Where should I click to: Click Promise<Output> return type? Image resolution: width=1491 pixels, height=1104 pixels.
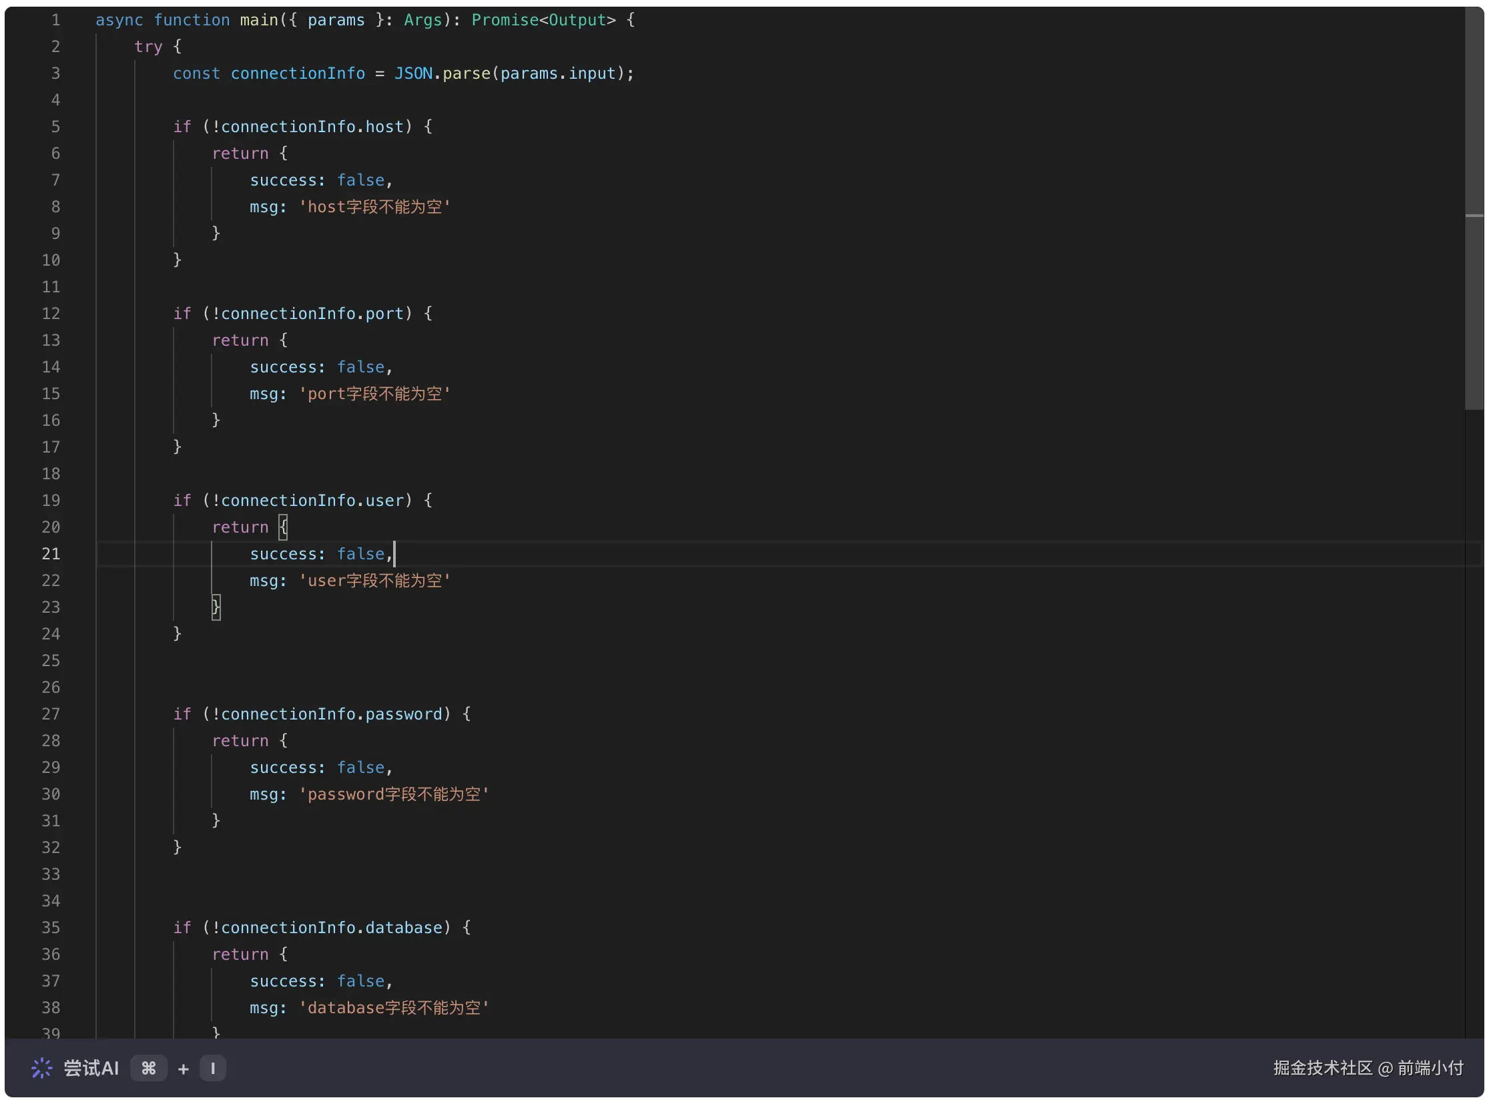pyautogui.click(x=543, y=20)
